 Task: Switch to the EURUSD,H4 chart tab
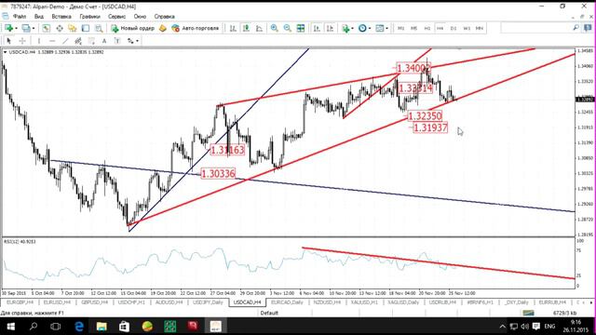(x=57, y=302)
